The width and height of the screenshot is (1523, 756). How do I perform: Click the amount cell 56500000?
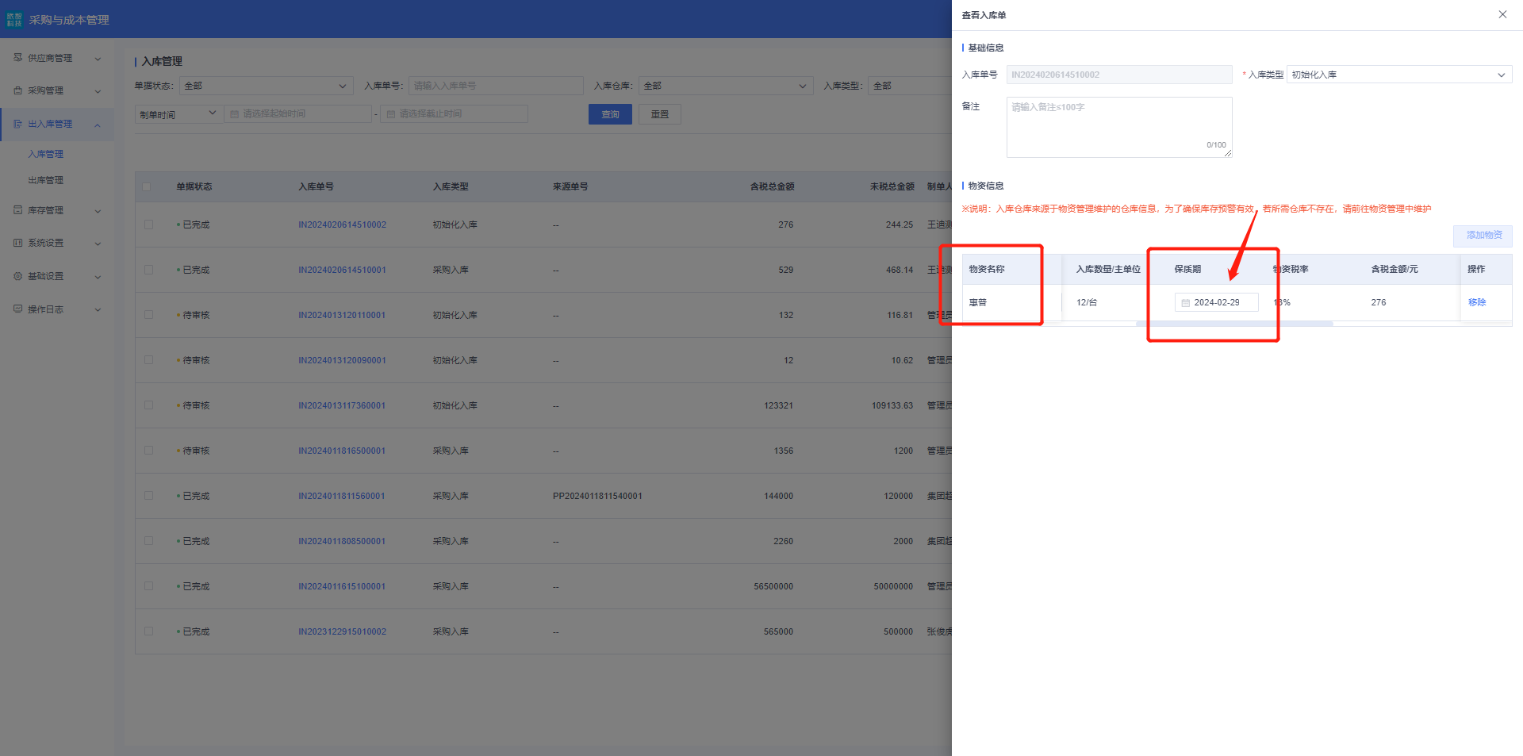[773, 586]
